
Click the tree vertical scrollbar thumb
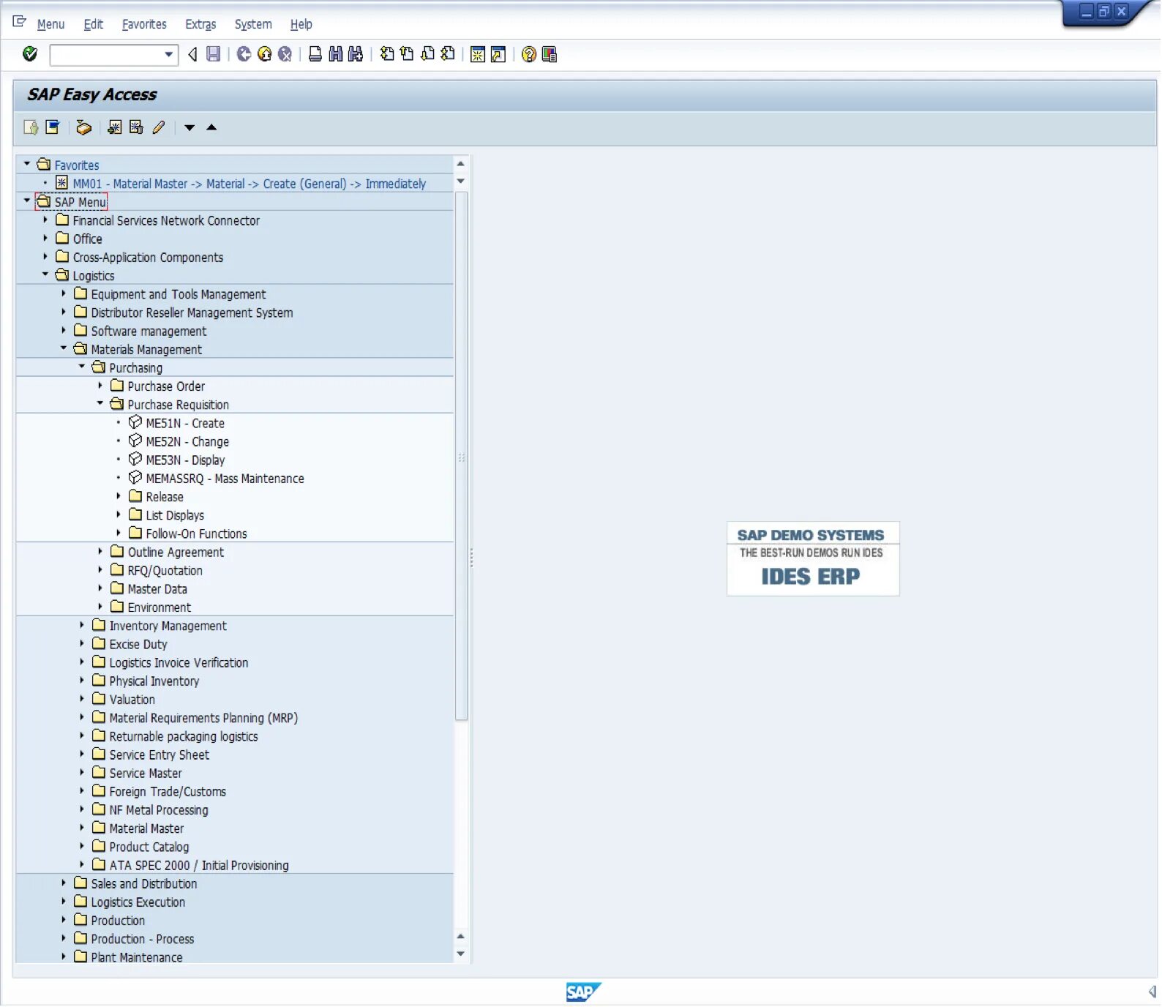tap(461, 457)
